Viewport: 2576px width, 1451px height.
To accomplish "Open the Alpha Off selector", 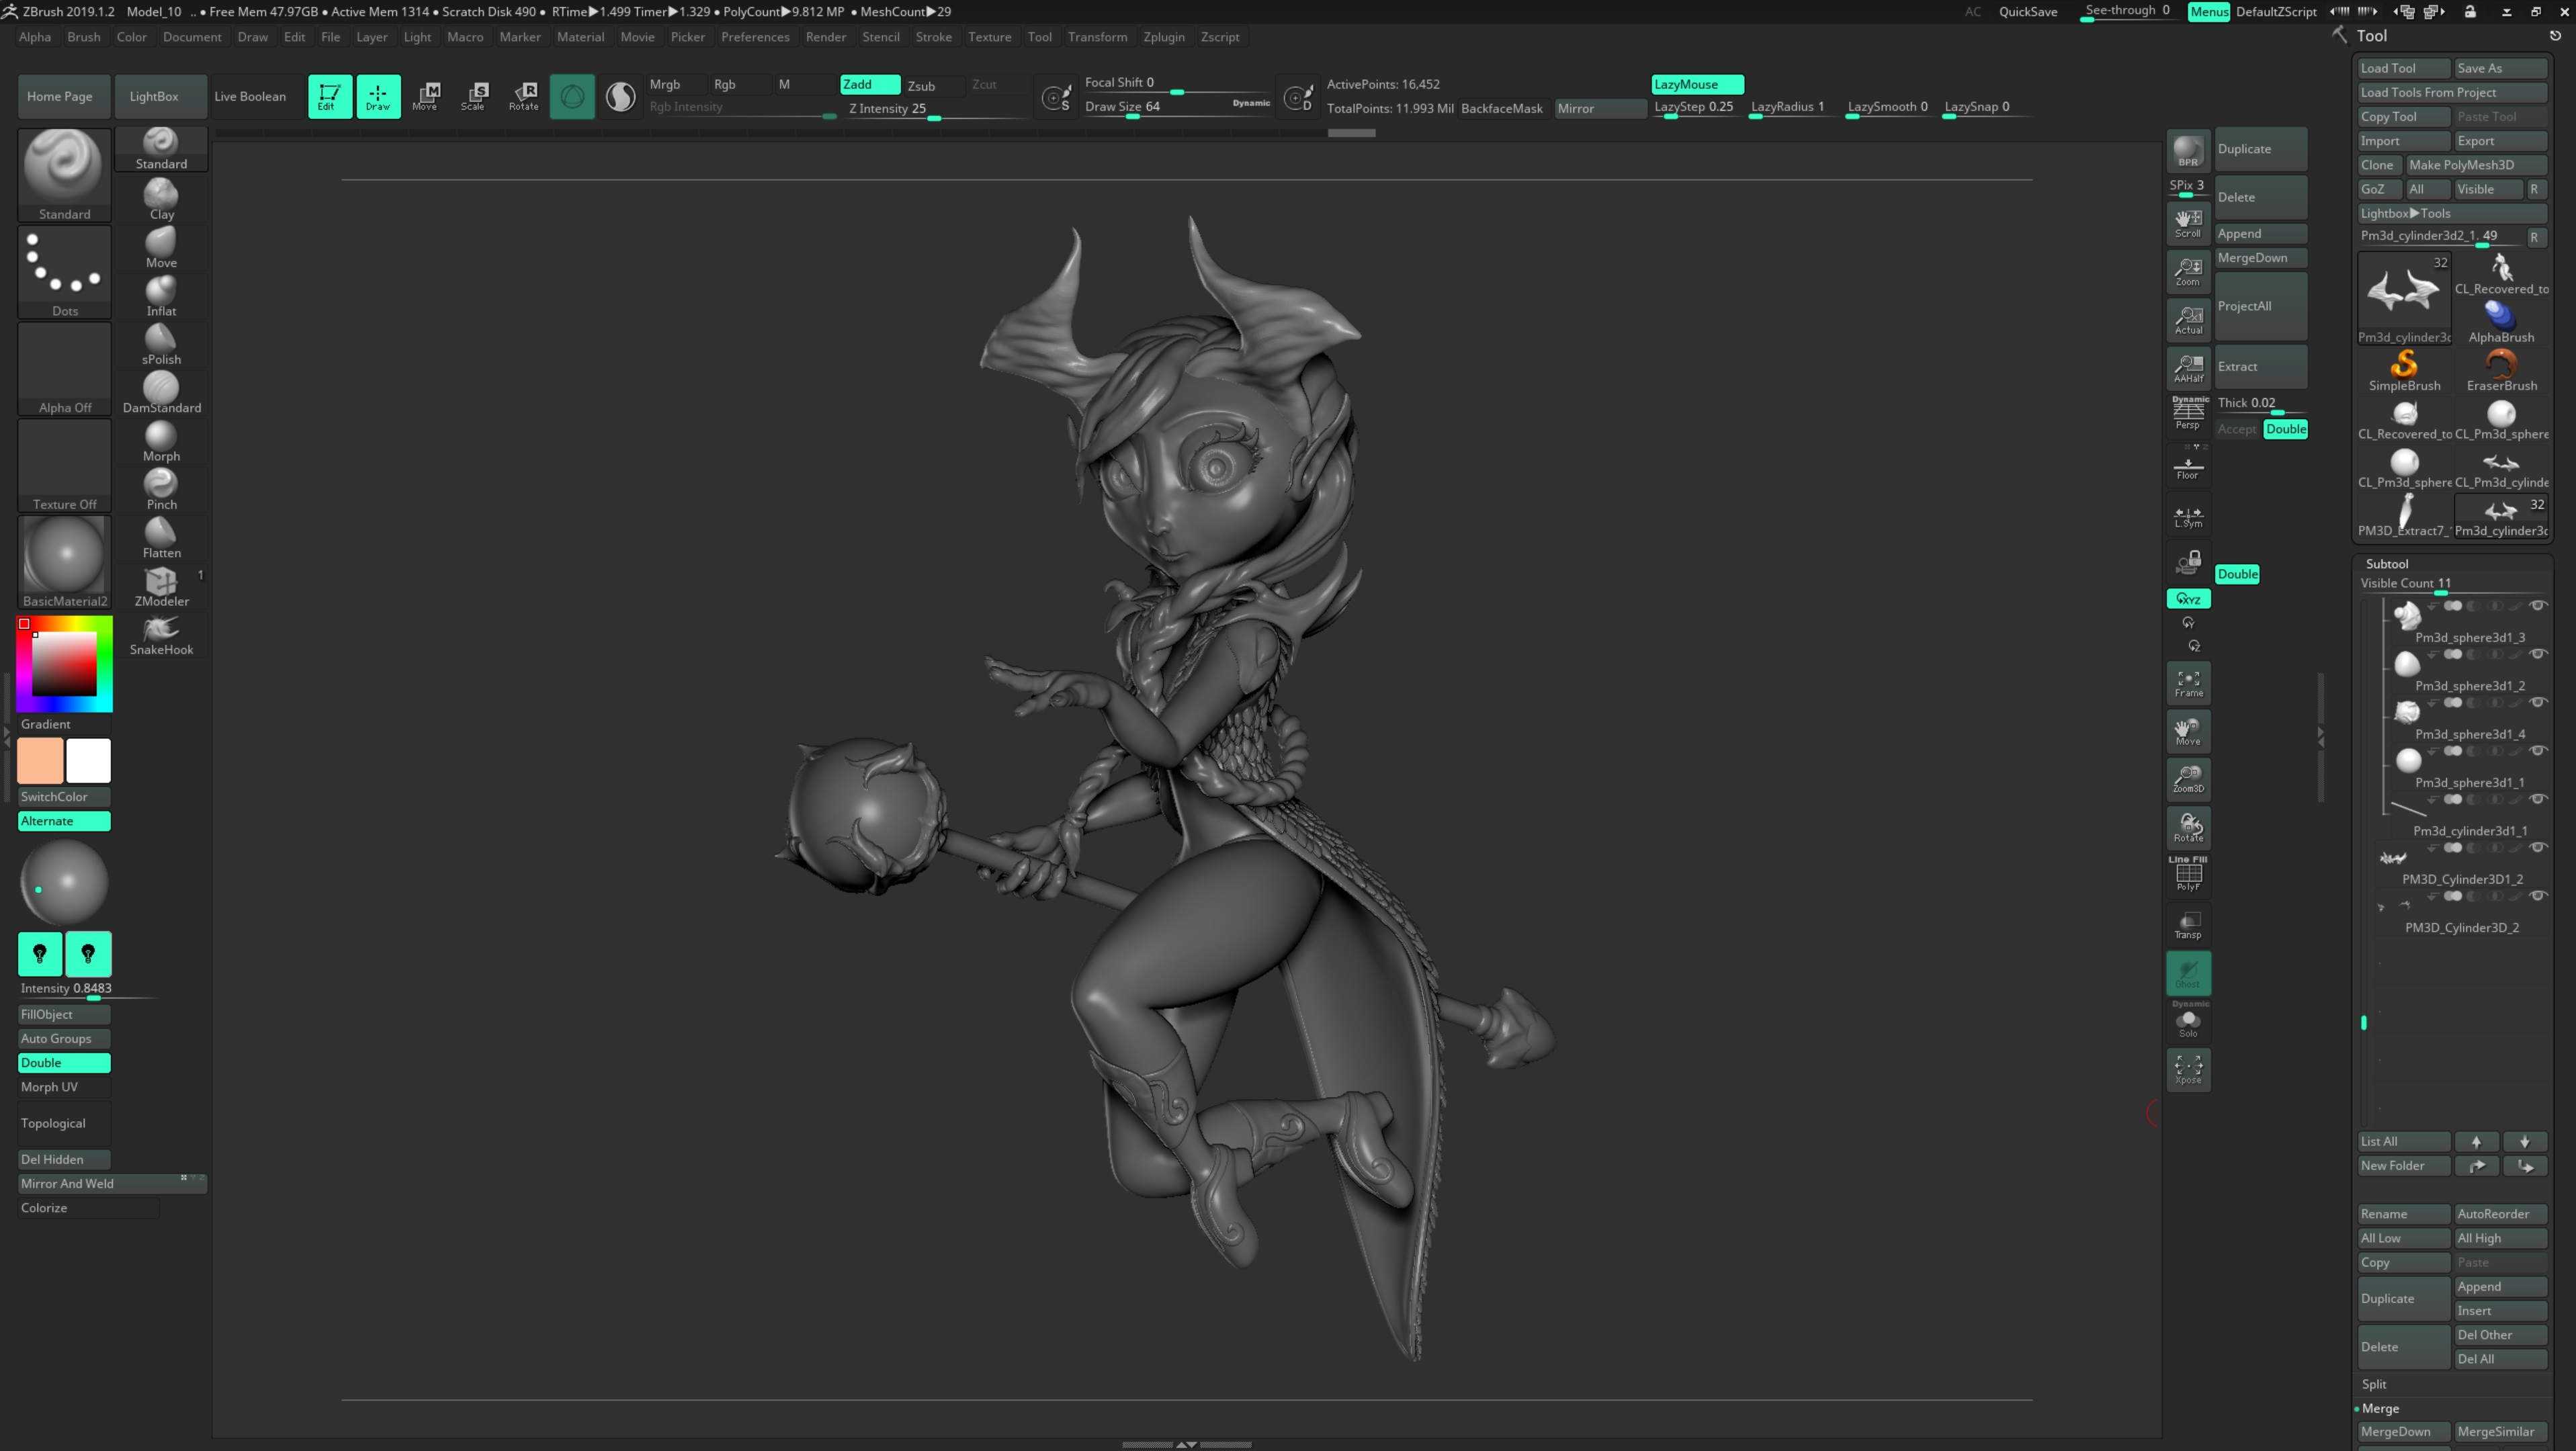I will tap(64, 368).
